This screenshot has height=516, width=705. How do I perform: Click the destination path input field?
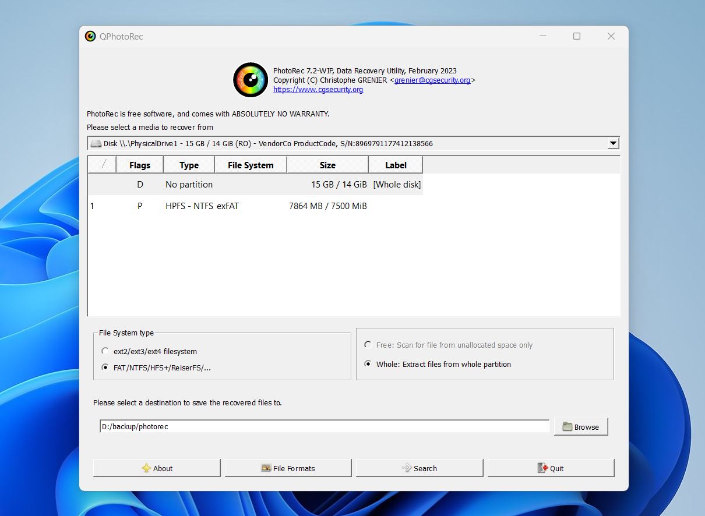point(324,427)
